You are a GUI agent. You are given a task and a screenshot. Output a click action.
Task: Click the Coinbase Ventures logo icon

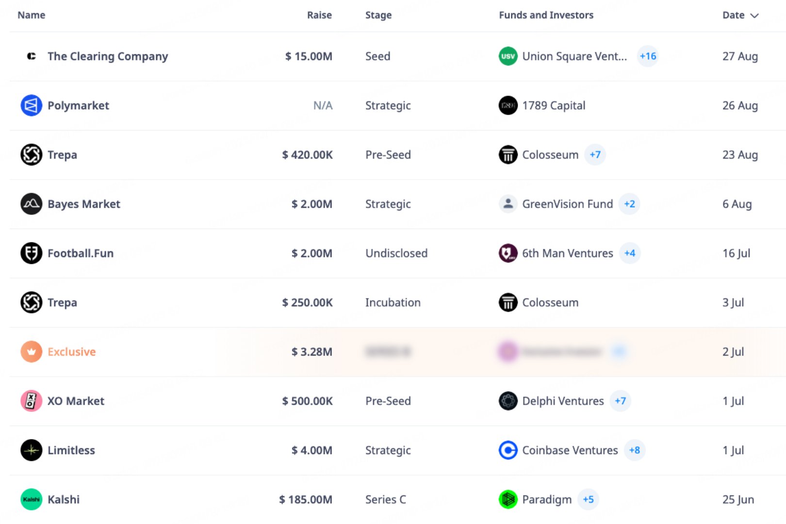click(508, 450)
